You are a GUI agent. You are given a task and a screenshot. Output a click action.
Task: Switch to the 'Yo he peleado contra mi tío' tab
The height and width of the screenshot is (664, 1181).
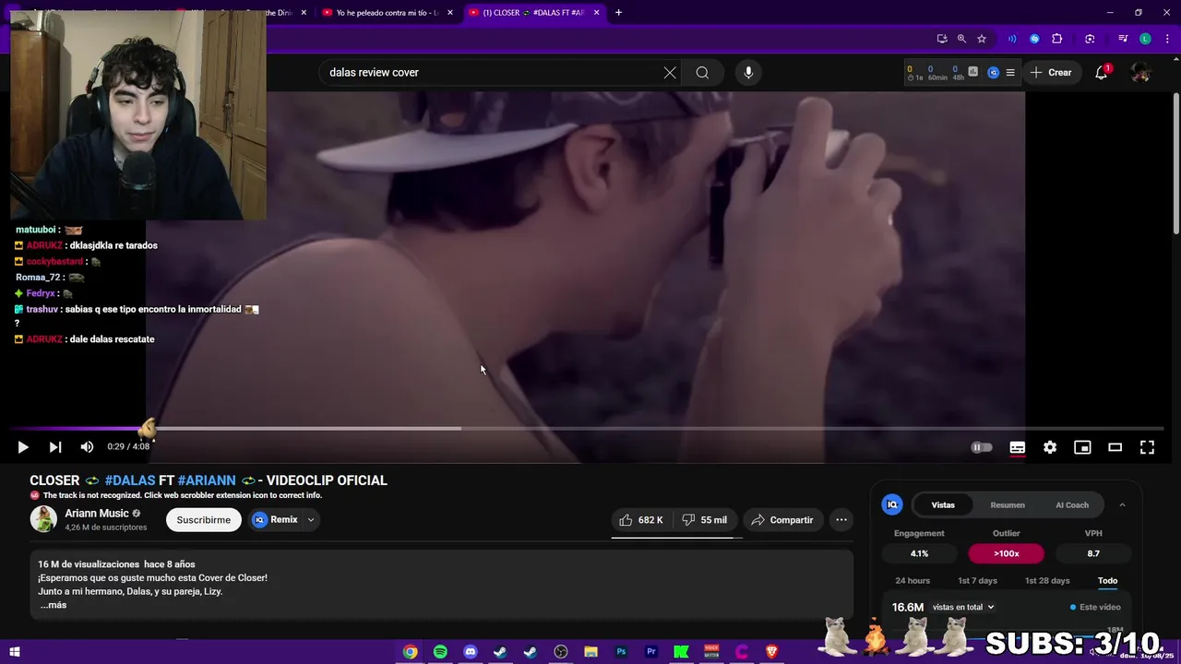tap(386, 13)
